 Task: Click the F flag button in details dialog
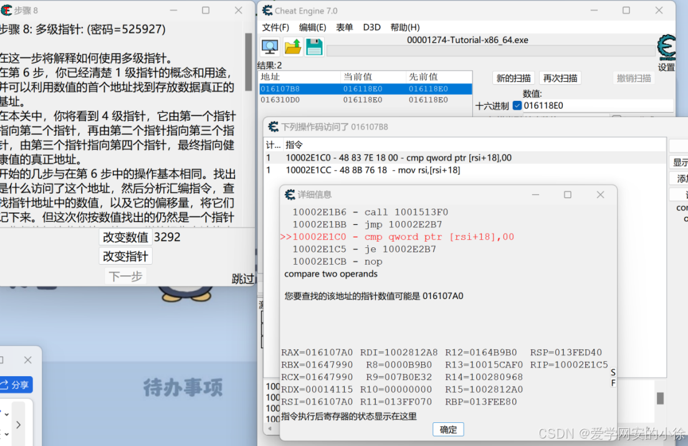613,383
